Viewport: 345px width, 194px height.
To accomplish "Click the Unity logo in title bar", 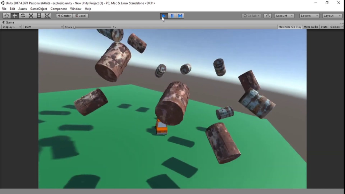I will [x=2, y=3].
